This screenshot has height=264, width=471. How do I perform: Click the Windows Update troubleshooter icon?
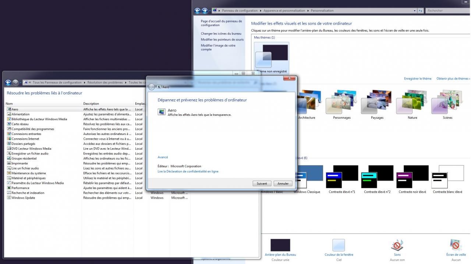pyautogui.click(x=9, y=197)
